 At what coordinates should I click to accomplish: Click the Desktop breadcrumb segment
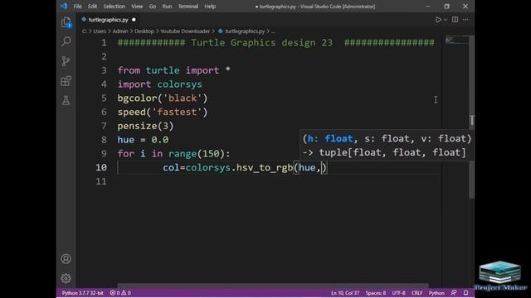[x=144, y=31]
